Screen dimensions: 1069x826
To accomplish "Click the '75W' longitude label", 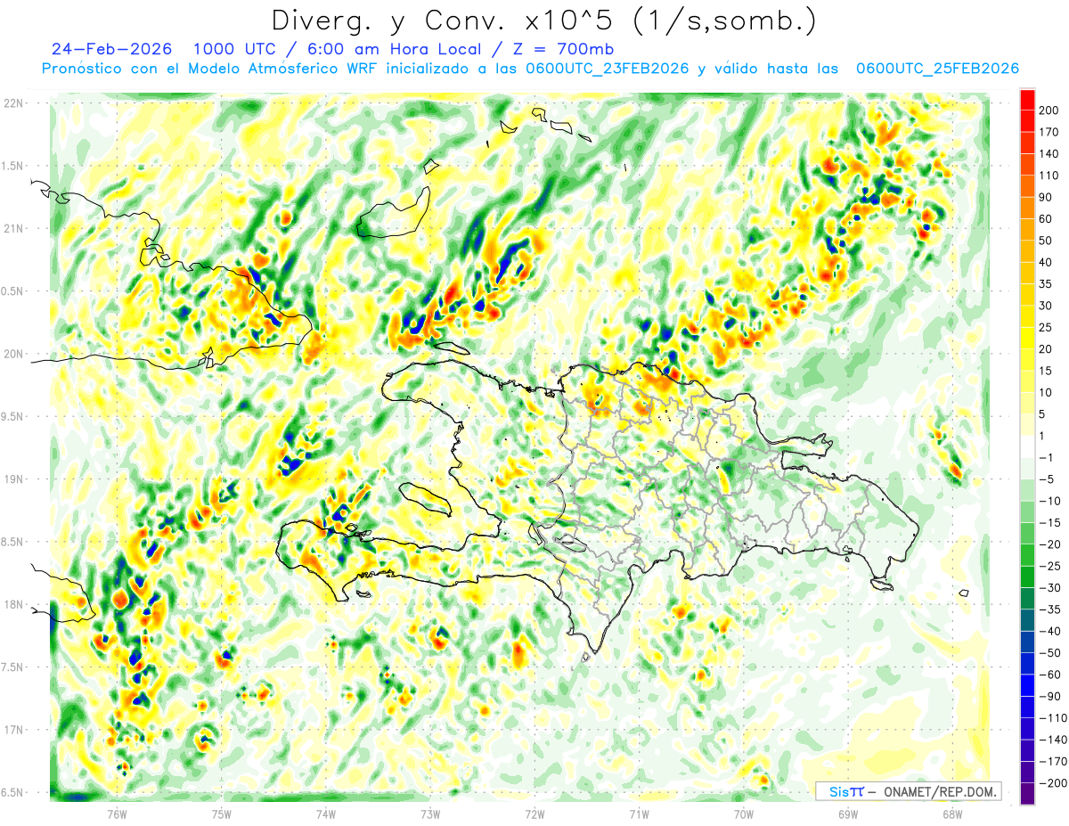I will [222, 814].
